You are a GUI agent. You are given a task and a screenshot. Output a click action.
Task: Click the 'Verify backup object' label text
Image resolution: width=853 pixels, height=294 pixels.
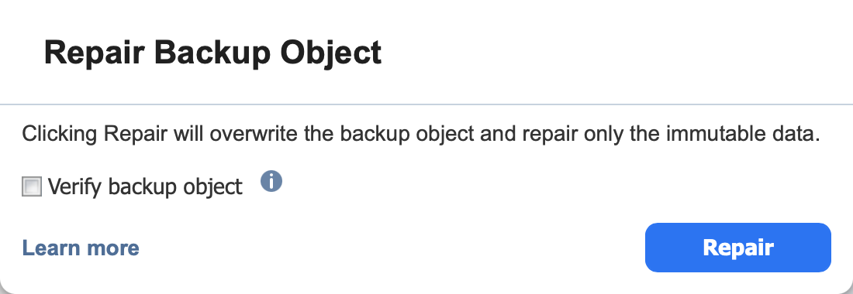145,187
